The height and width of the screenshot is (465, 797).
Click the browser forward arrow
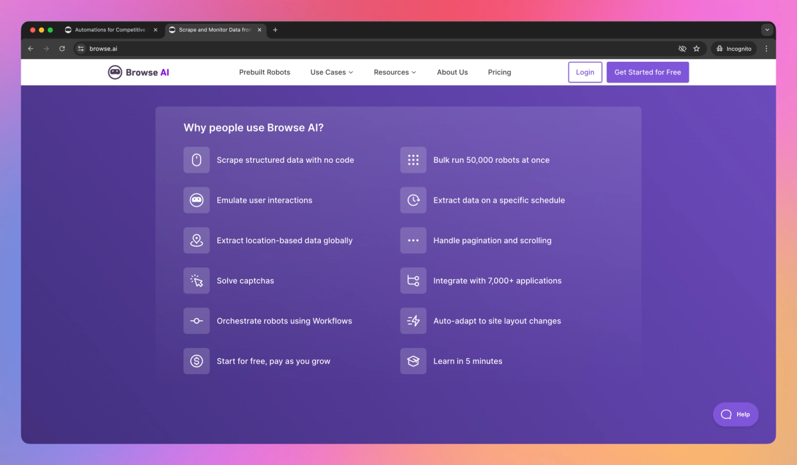pos(46,48)
